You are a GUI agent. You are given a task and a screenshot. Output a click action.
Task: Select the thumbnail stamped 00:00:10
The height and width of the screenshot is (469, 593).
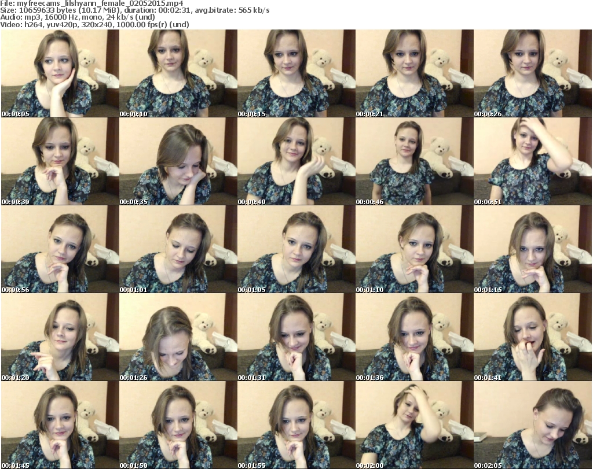coord(178,73)
